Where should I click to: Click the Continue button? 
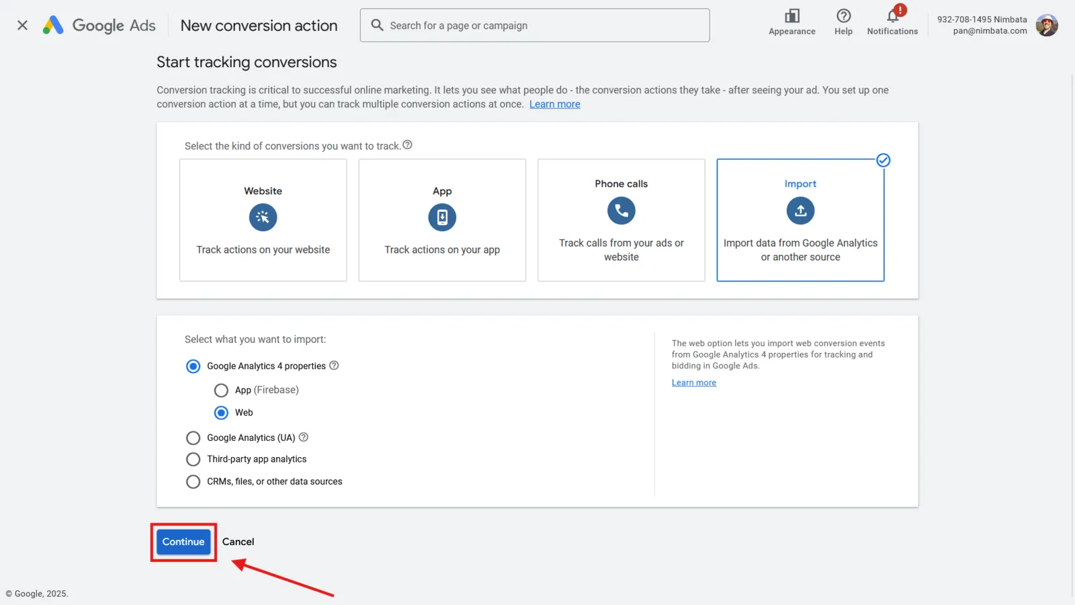[183, 542]
